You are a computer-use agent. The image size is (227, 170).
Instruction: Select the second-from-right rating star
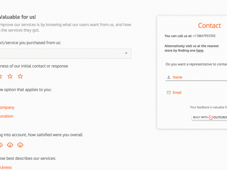10,76
